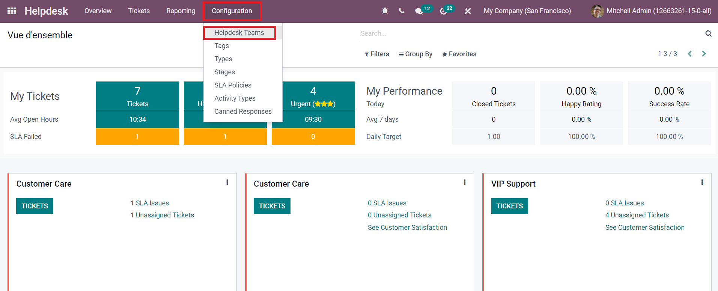This screenshot has width=718, height=291.
Task: Click the Success Rate 0.00 % tile
Action: click(x=669, y=96)
